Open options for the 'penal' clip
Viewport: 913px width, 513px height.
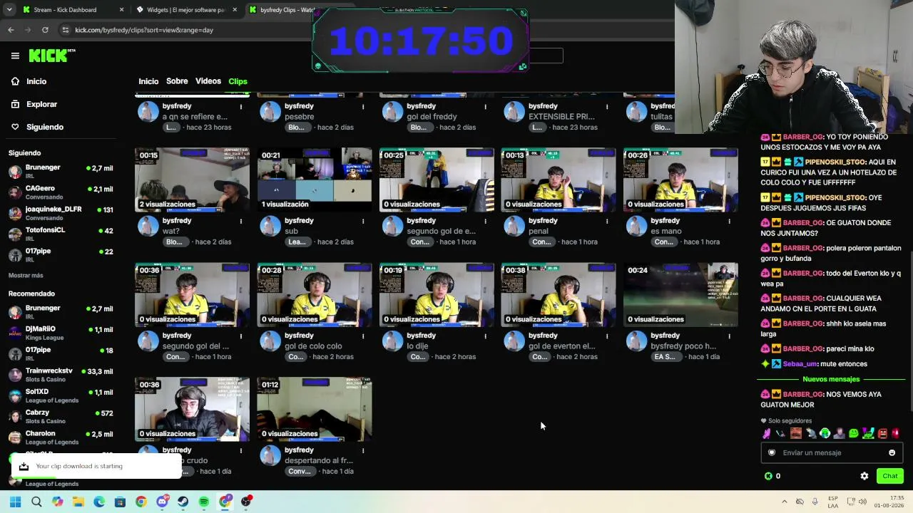[x=607, y=221]
